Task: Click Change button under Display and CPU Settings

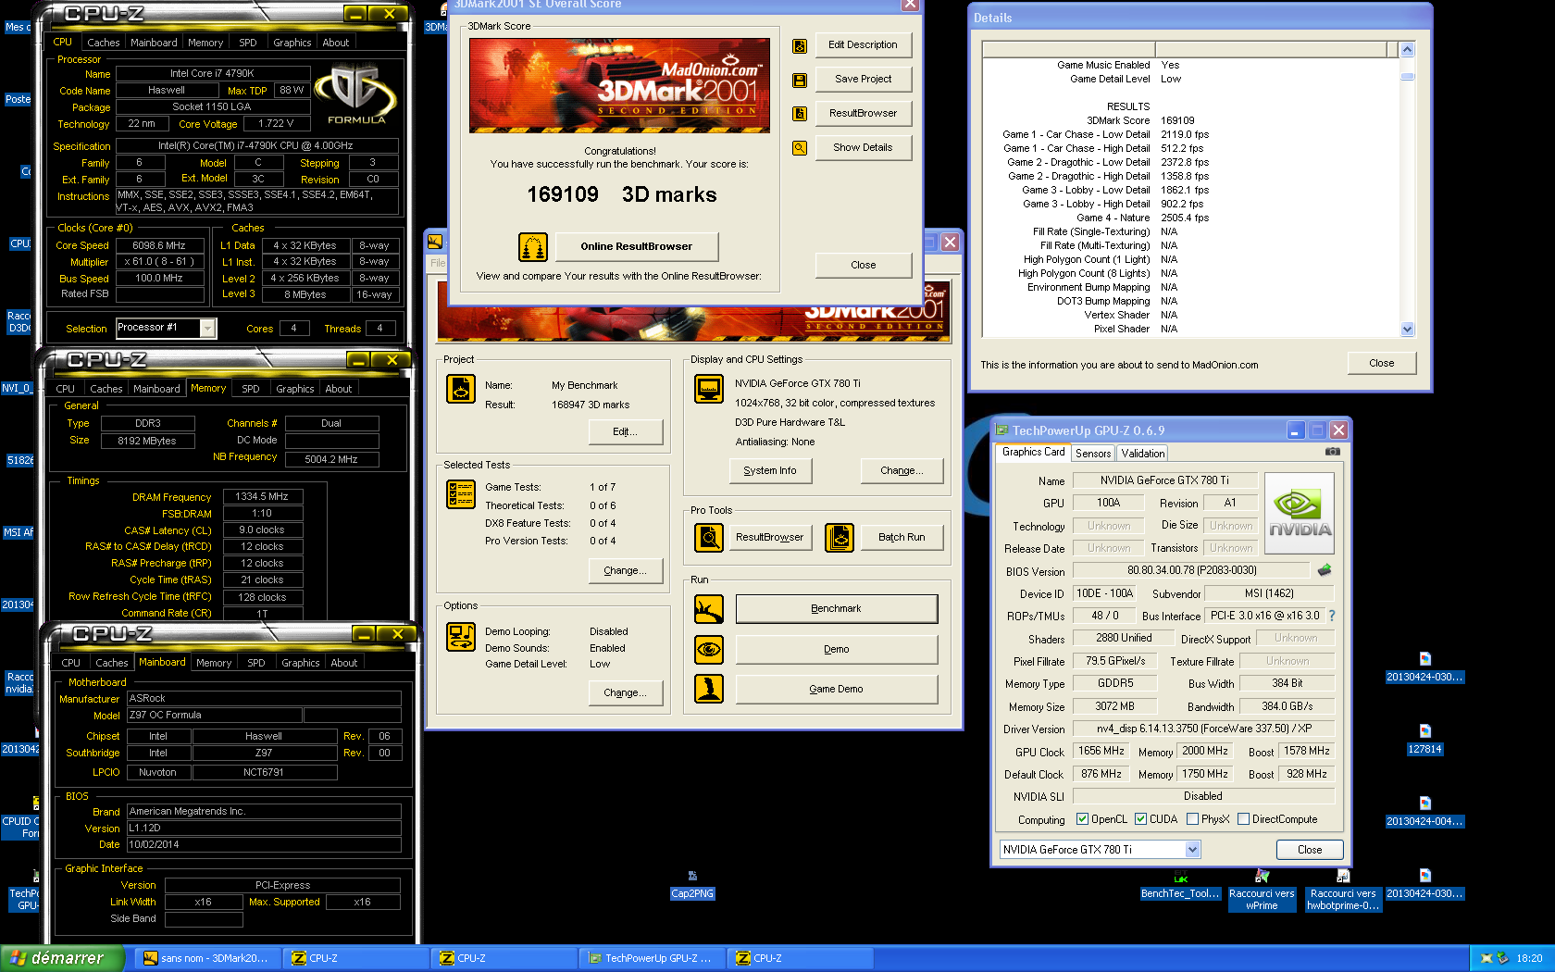Action: click(x=902, y=471)
